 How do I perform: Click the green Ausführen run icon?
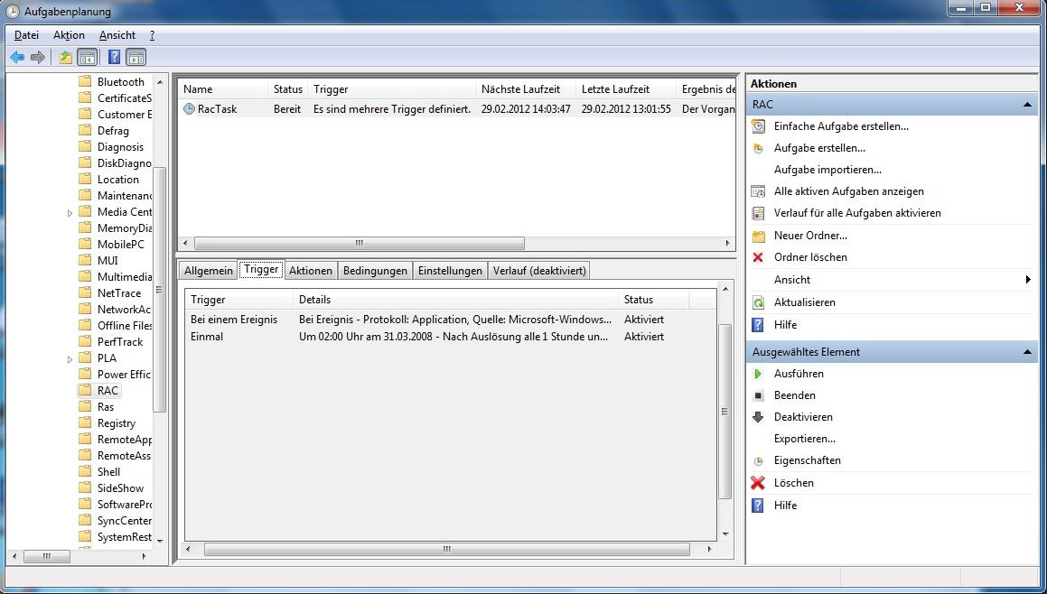(758, 374)
